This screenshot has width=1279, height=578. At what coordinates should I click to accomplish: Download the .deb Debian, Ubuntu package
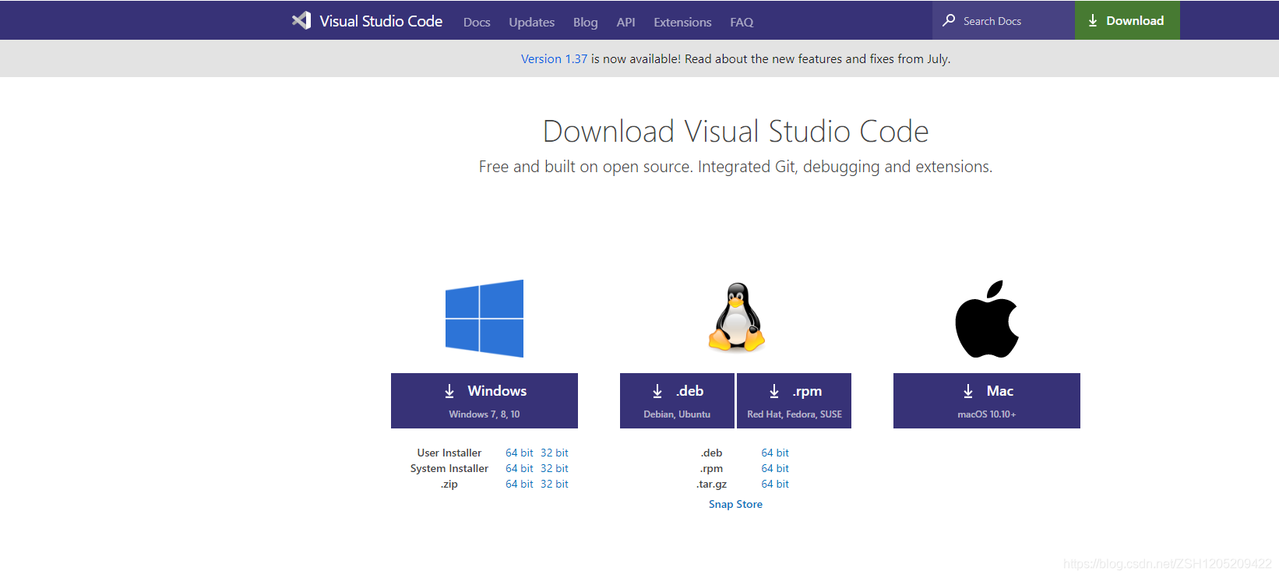(x=677, y=400)
